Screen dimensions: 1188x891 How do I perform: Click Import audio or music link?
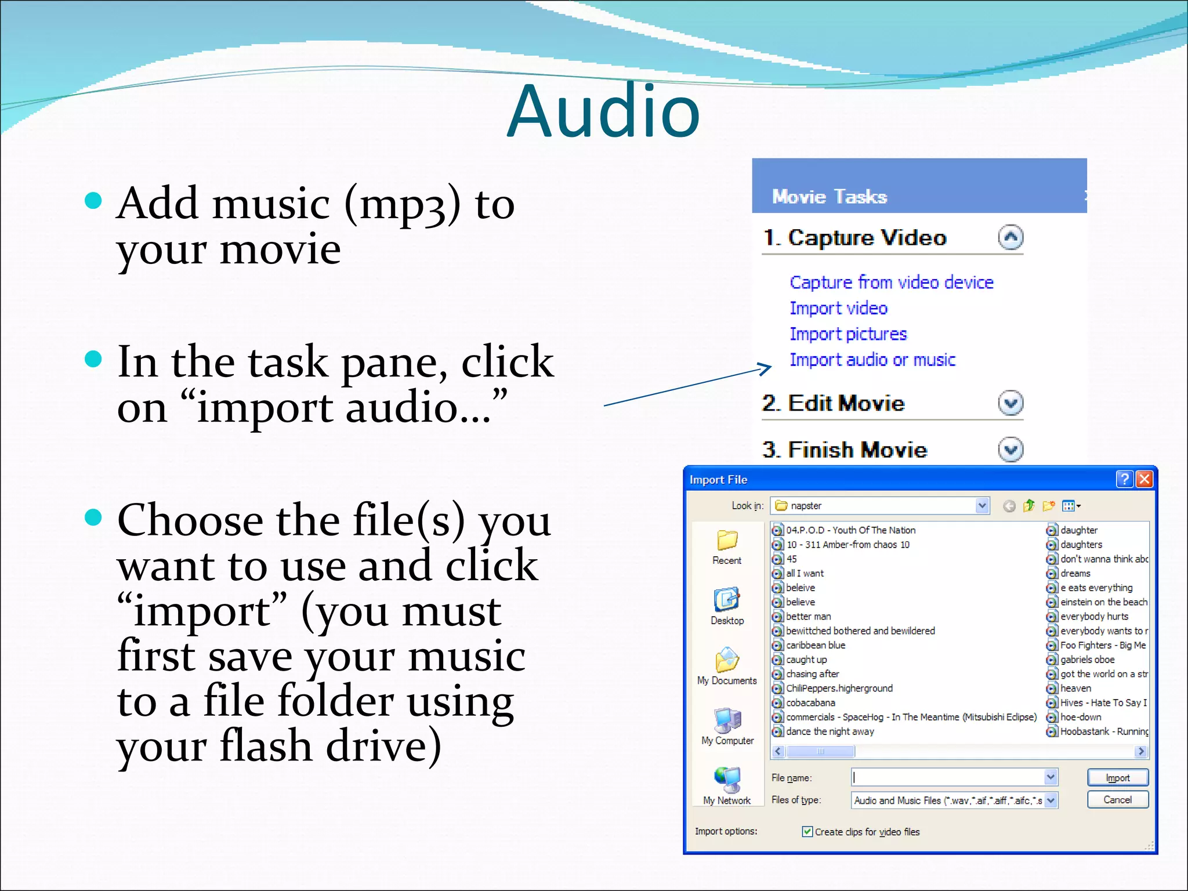pyautogui.click(x=872, y=360)
